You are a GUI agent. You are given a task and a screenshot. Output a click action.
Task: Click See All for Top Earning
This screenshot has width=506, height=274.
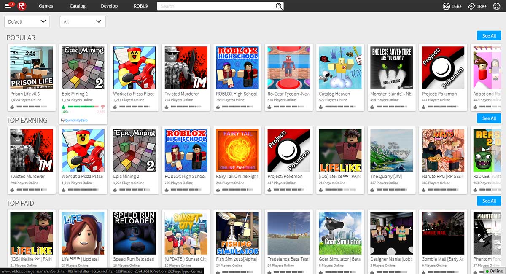point(489,118)
